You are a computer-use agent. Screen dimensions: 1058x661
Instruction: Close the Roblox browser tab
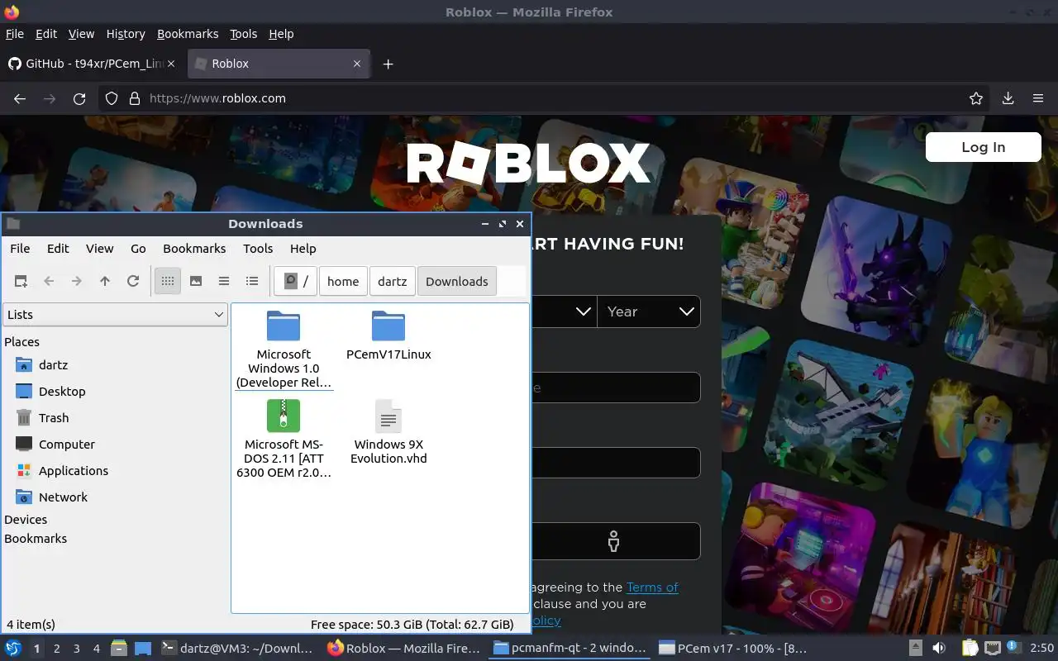(x=357, y=64)
